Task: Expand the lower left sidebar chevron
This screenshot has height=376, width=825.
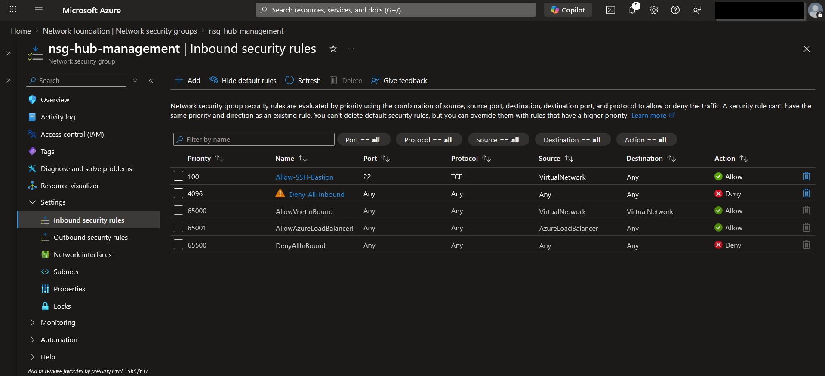Action: (x=9, y=80)
